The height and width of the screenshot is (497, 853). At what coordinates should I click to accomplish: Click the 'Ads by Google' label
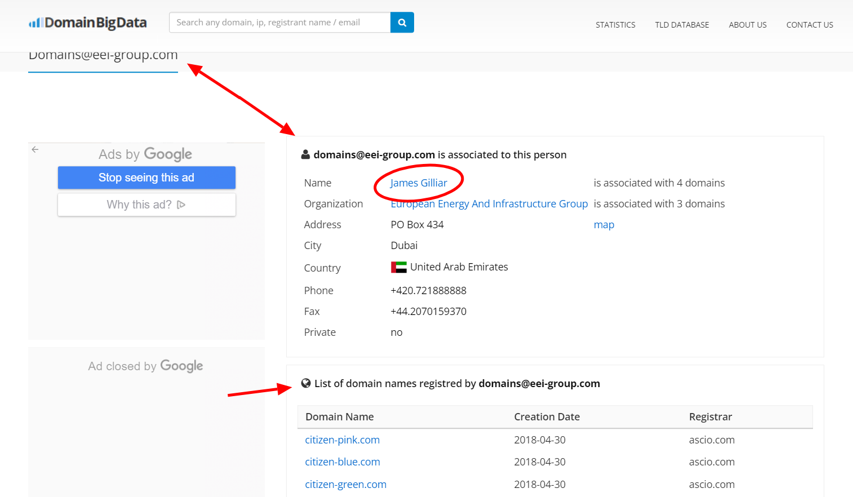pyautogui.click(x=145, y=154)
